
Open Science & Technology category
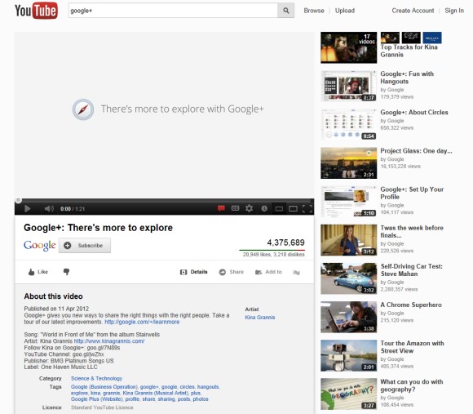(96, 378)
